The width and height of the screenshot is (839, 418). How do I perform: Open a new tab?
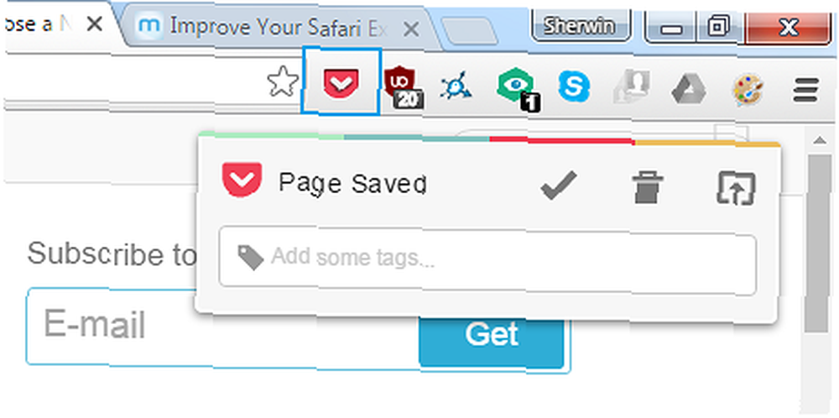coord(470,30)
